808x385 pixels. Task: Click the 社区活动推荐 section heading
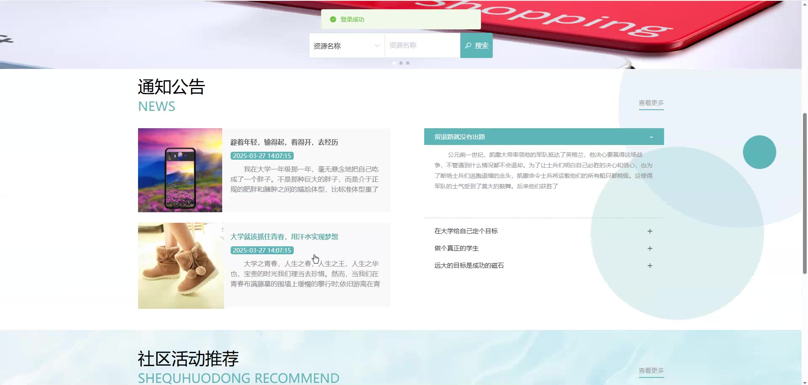tap(188, 359)
